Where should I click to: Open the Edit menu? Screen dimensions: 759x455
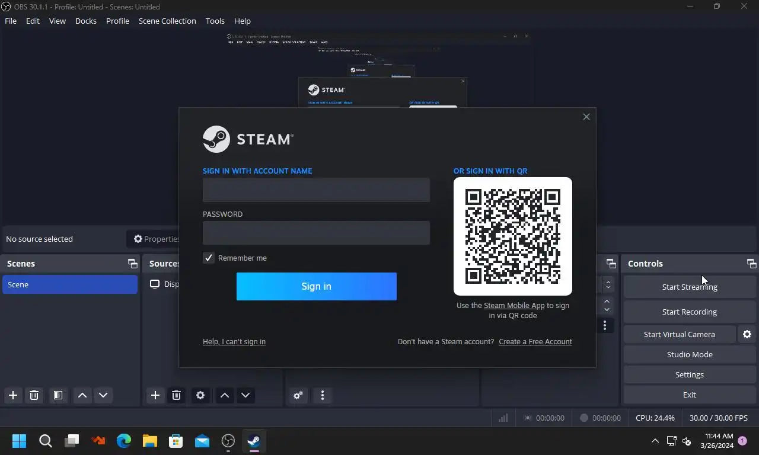click(x=33, y=21)
